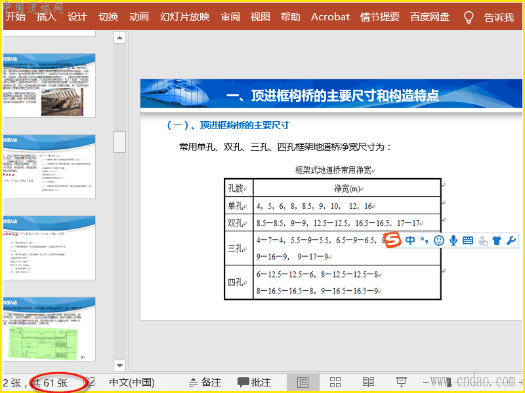
Task: Click the Sogou account person icon
Action: (x=482, y=240)
